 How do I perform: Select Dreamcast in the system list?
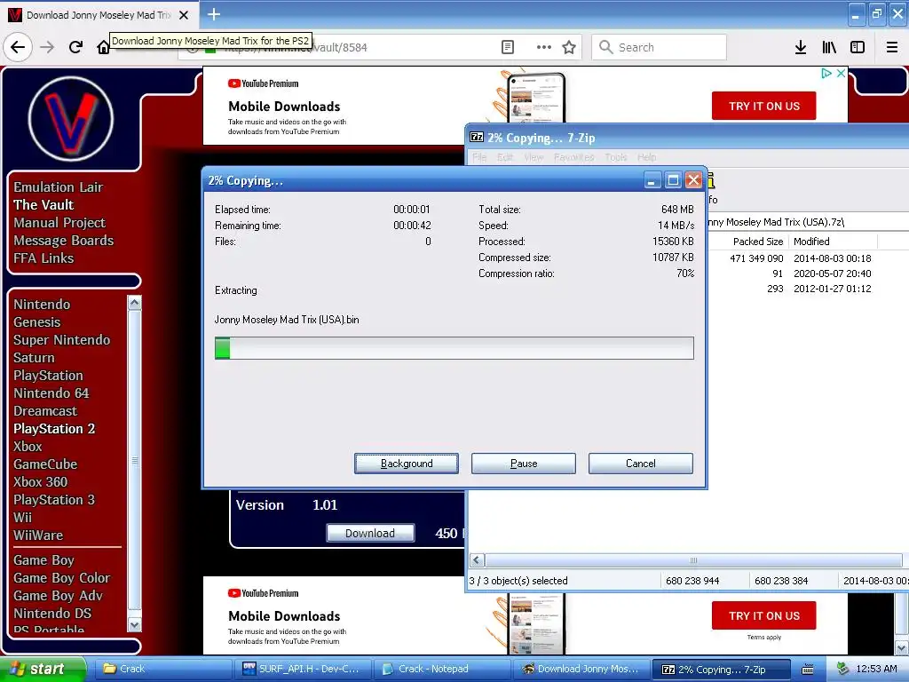tap(45, 411)
